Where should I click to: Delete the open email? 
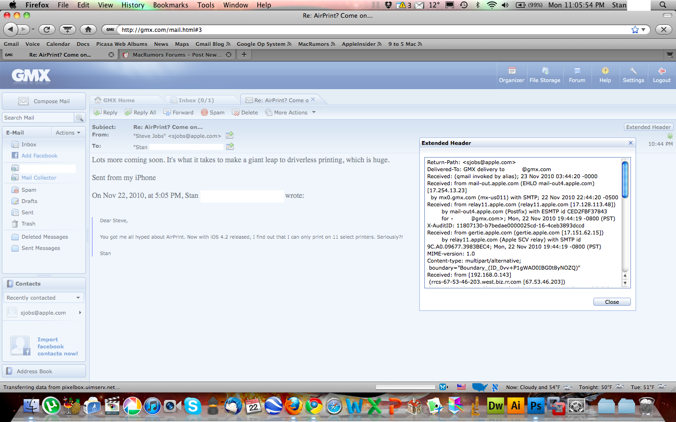(245, 113)
